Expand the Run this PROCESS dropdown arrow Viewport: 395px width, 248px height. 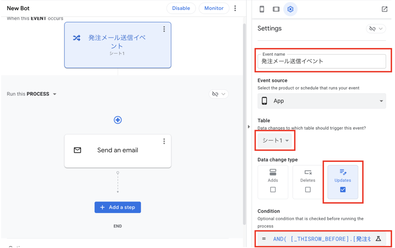(54, 94)
